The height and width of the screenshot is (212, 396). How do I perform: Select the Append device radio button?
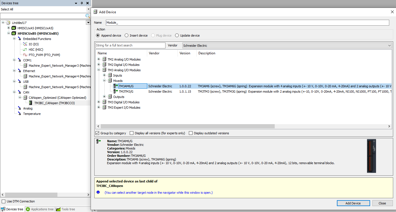(98, 35)
